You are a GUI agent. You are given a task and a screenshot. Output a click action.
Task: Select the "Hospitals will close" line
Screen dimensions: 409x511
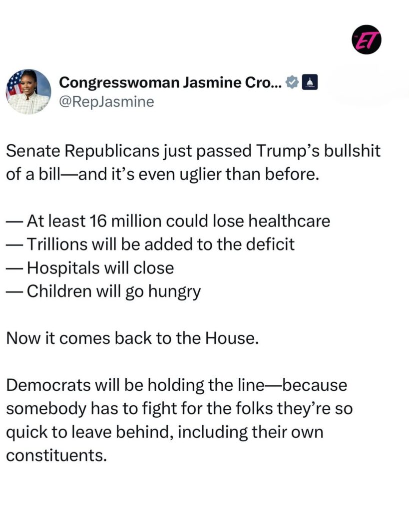(100, 267)
